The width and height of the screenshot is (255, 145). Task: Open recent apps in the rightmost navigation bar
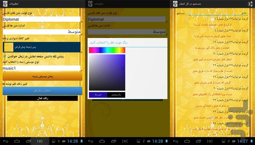tap(198, 141)
